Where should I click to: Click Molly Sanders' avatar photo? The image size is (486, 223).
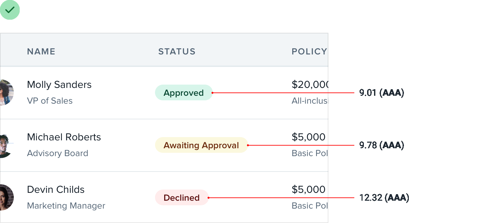pos(6,92)
